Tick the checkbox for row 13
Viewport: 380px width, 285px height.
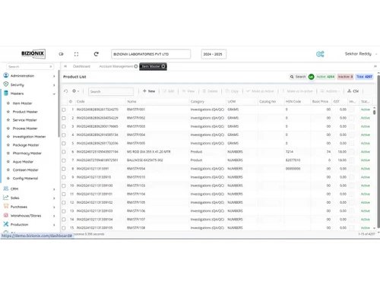coord(64,211)
